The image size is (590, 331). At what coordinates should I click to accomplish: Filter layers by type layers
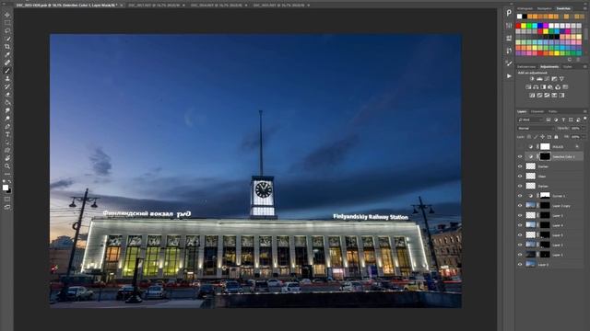point(563,120)
